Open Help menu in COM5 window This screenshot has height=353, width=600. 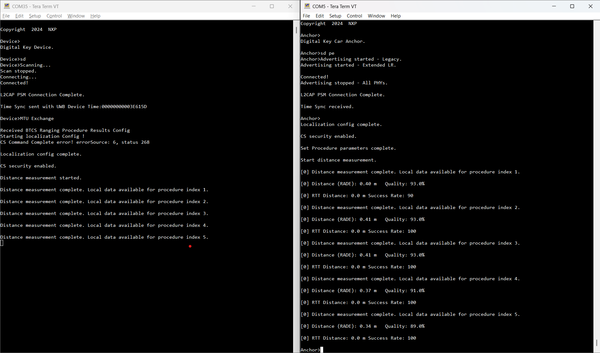pyautogui.click(x=395, y=16)
